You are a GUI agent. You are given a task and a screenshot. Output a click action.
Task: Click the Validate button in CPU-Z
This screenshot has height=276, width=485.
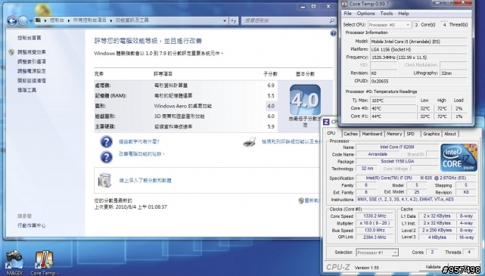coord(433,267)
